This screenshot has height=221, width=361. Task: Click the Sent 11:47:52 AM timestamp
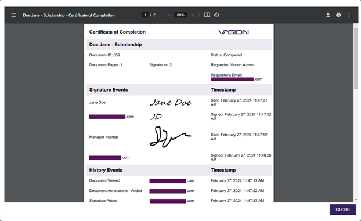click(x=239, y=137)
